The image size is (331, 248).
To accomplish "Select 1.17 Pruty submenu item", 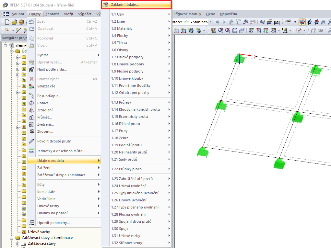I will [136, 131].
